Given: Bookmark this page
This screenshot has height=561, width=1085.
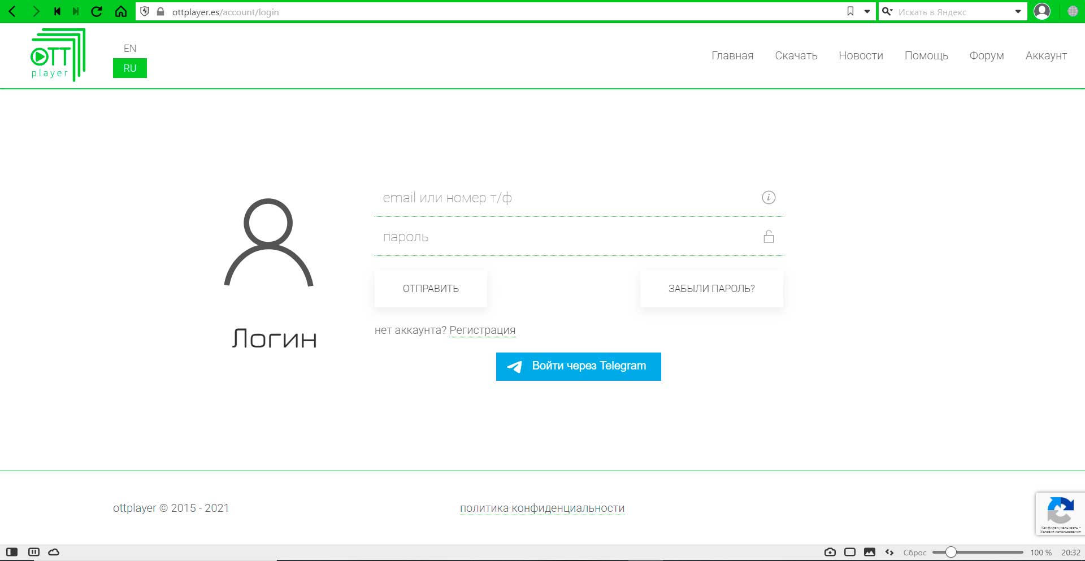Looking at the screenshot, I should [x=850, y=11].
